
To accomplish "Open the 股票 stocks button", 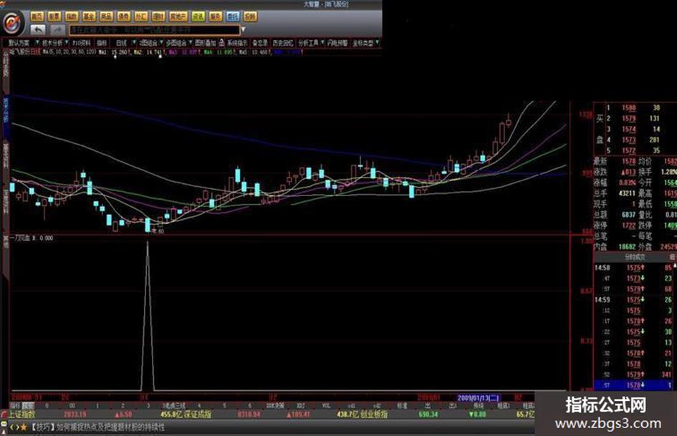I will pyautogui.click(x=54, y=16).
